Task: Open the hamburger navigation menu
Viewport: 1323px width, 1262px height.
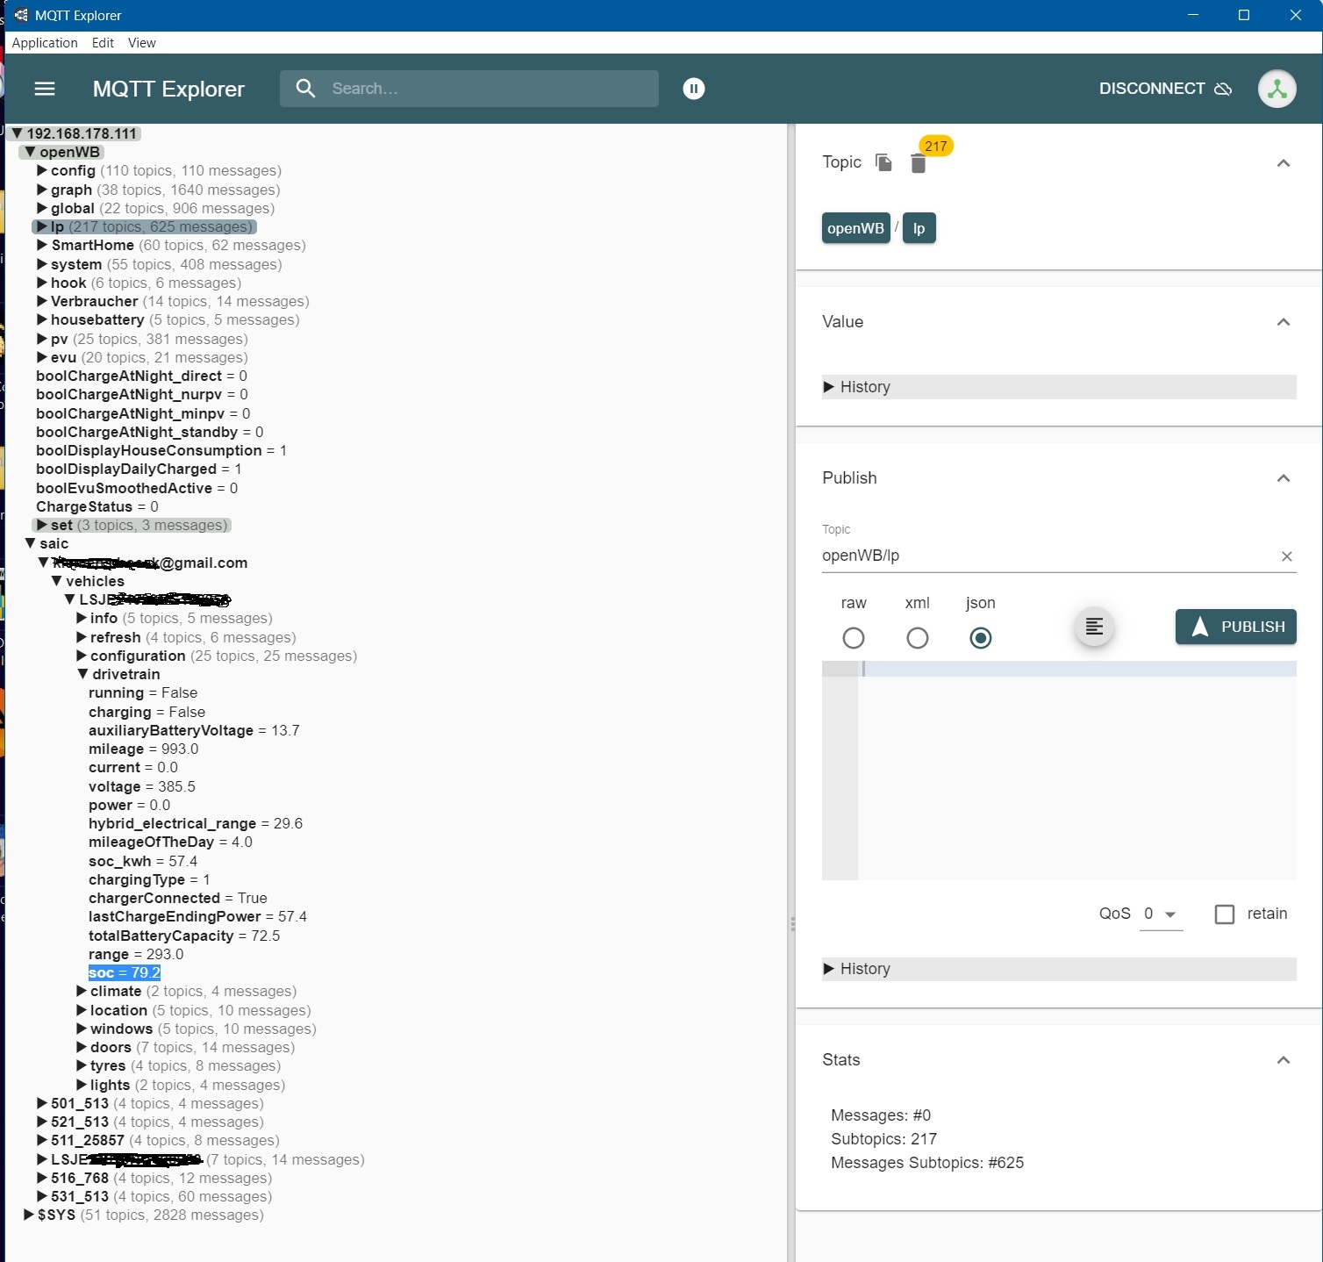Action: pos(45,89)
